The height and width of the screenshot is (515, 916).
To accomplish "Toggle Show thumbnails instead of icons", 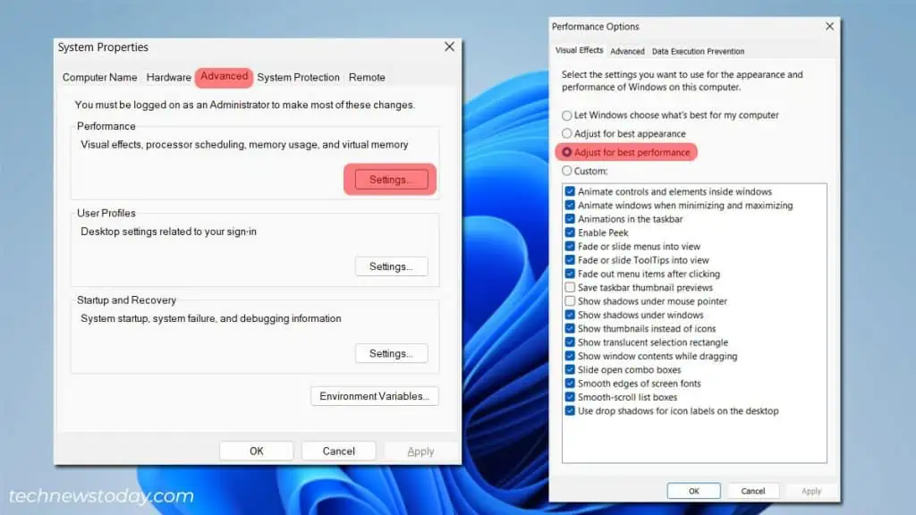I will tap(570, 329).
